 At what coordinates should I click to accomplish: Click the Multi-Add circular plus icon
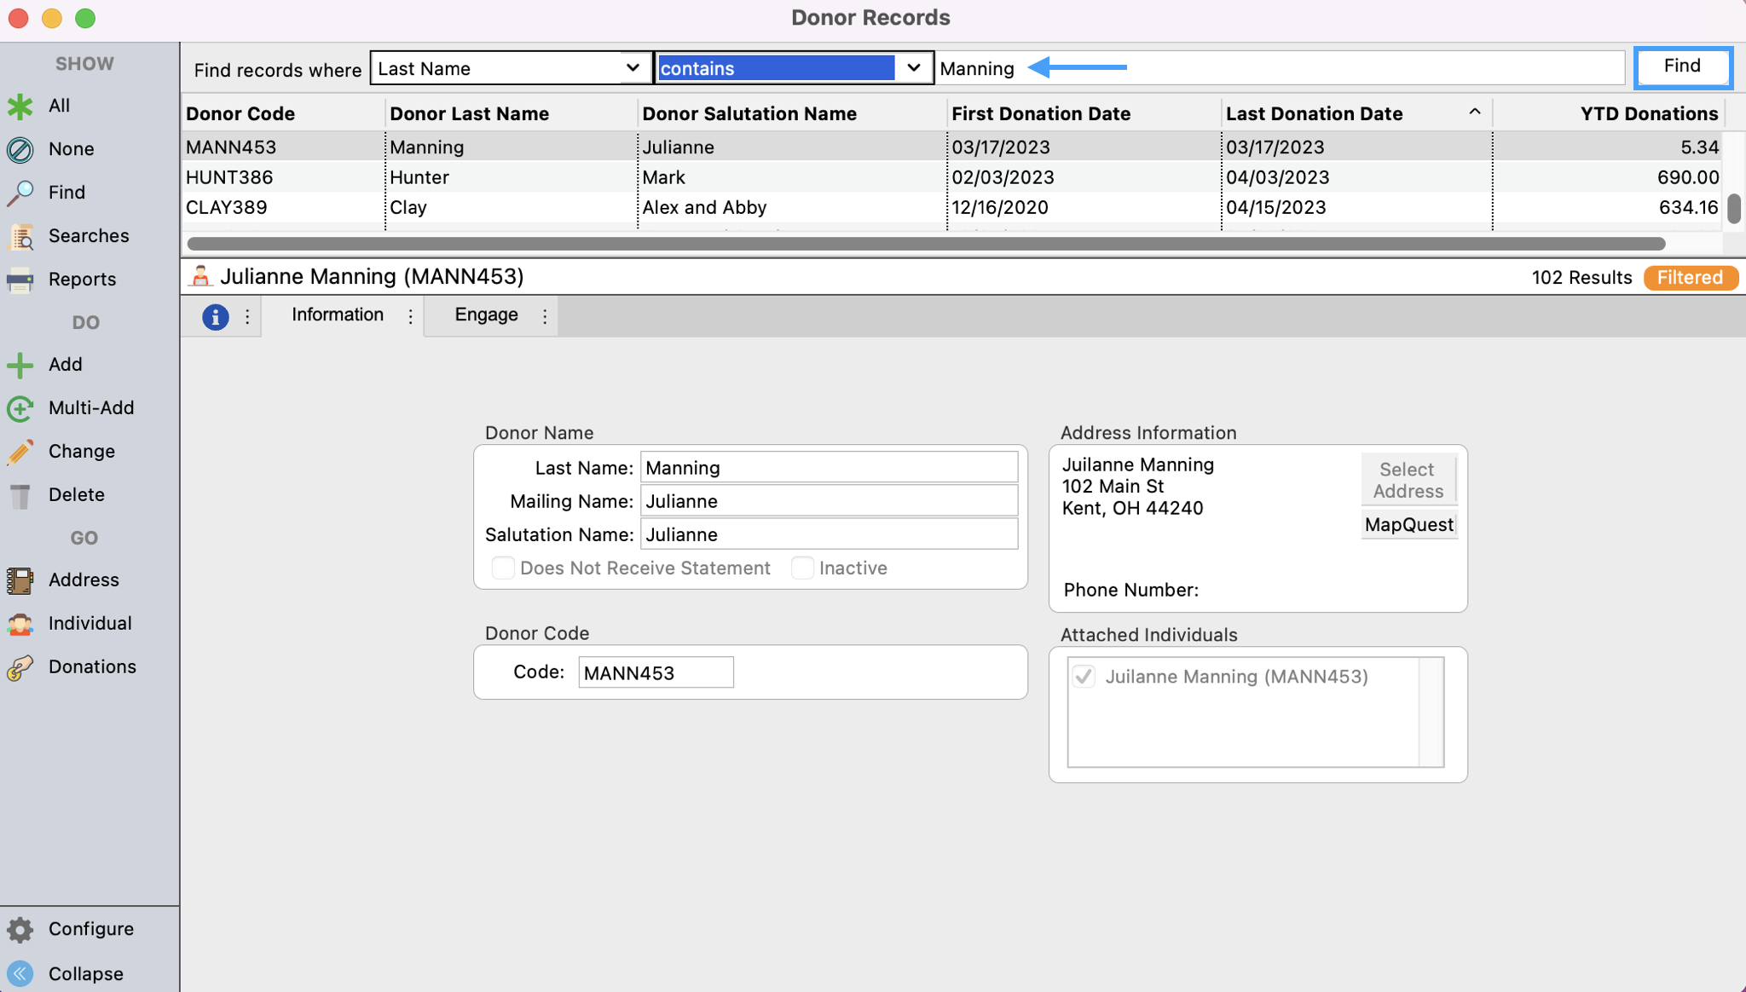click(20, 408)
